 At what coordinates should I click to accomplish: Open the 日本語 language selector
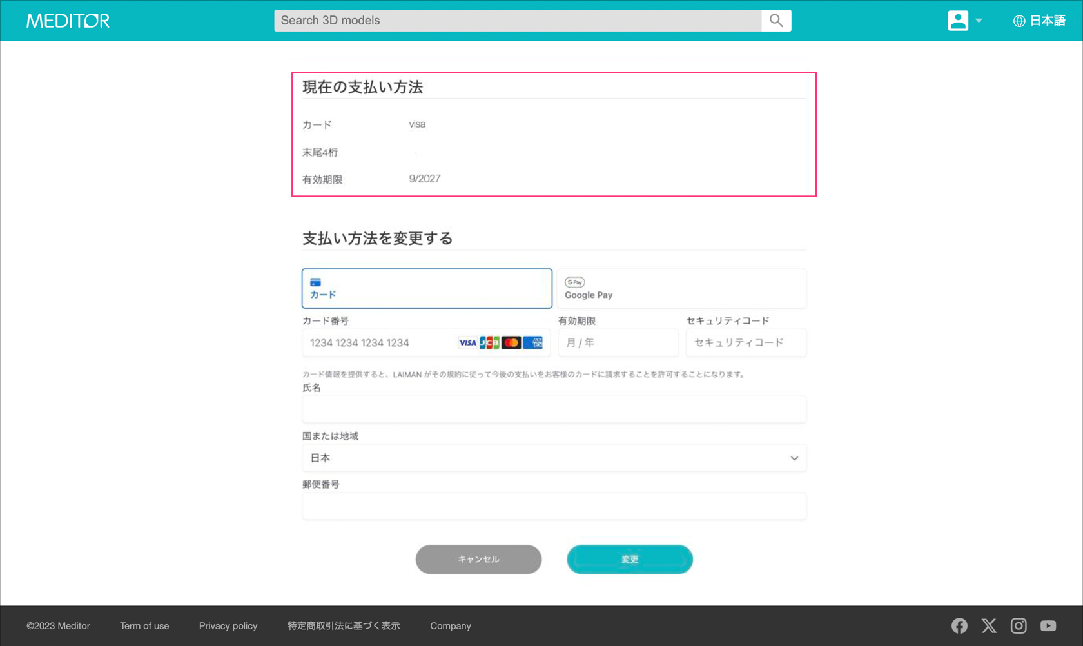[1047, 21]
